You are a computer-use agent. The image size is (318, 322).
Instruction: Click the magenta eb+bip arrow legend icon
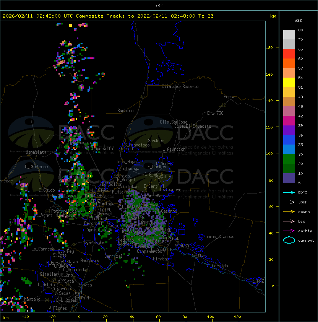(289, 231)
